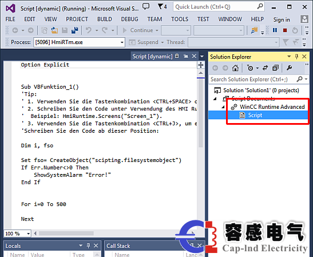Click the Save toolbar icon
313x257 pixels.
(65, 30)
